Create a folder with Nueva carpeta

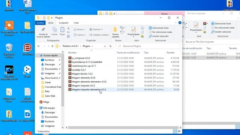point(115,32)
